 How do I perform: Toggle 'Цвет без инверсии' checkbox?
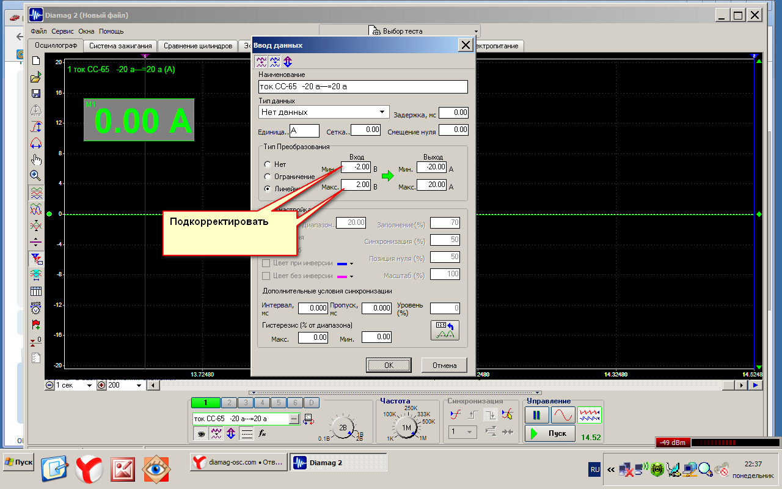(266, 276)
